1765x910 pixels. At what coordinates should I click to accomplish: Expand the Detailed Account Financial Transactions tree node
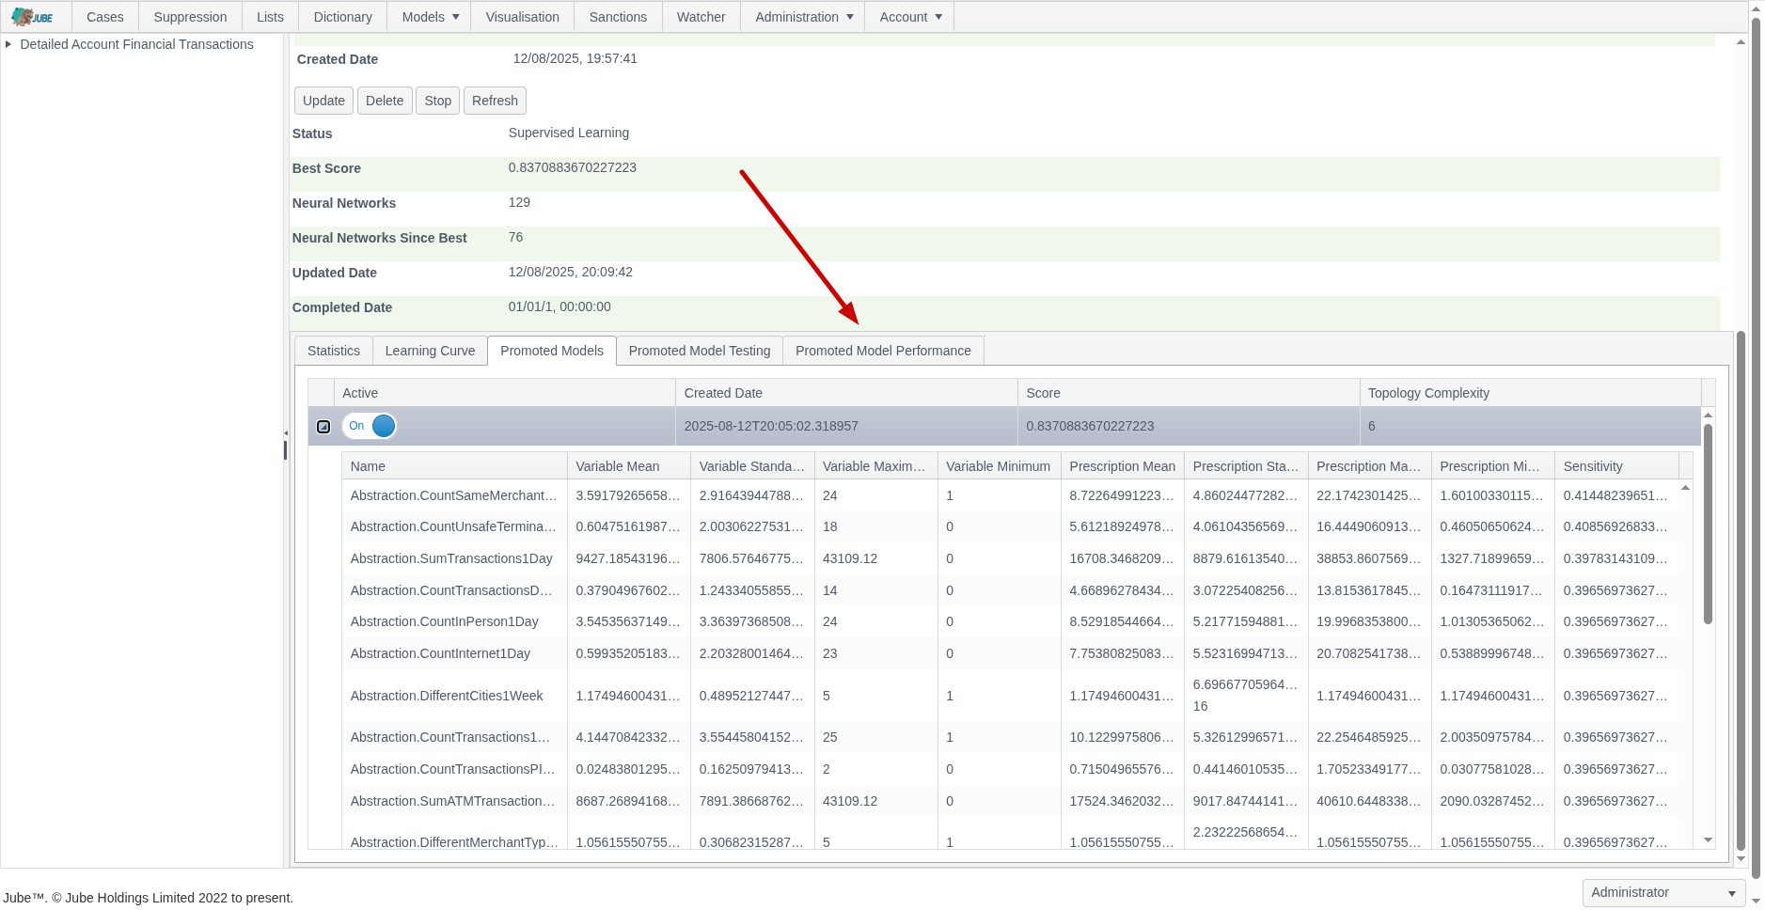pos(8,44)
